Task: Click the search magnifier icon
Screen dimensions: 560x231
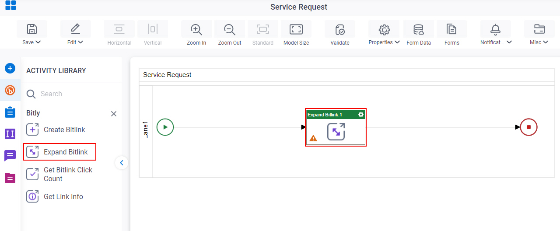Action: 31,94
